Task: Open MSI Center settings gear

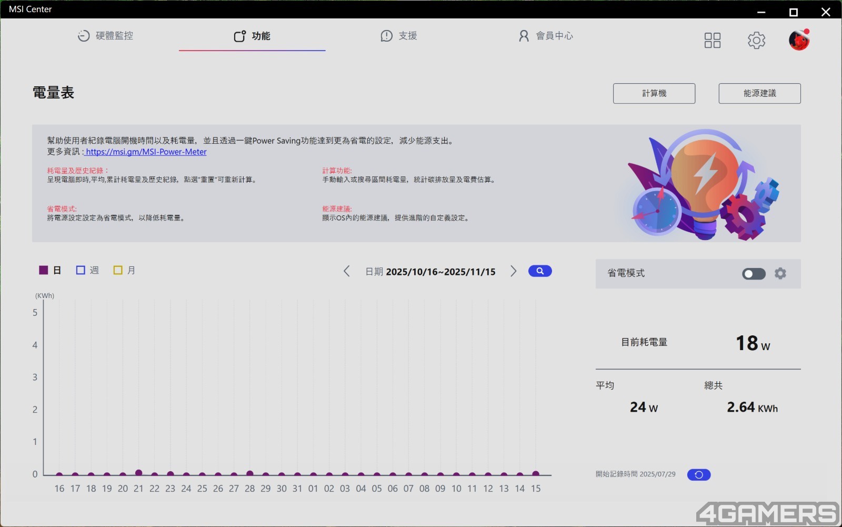Action: point(756,41)
